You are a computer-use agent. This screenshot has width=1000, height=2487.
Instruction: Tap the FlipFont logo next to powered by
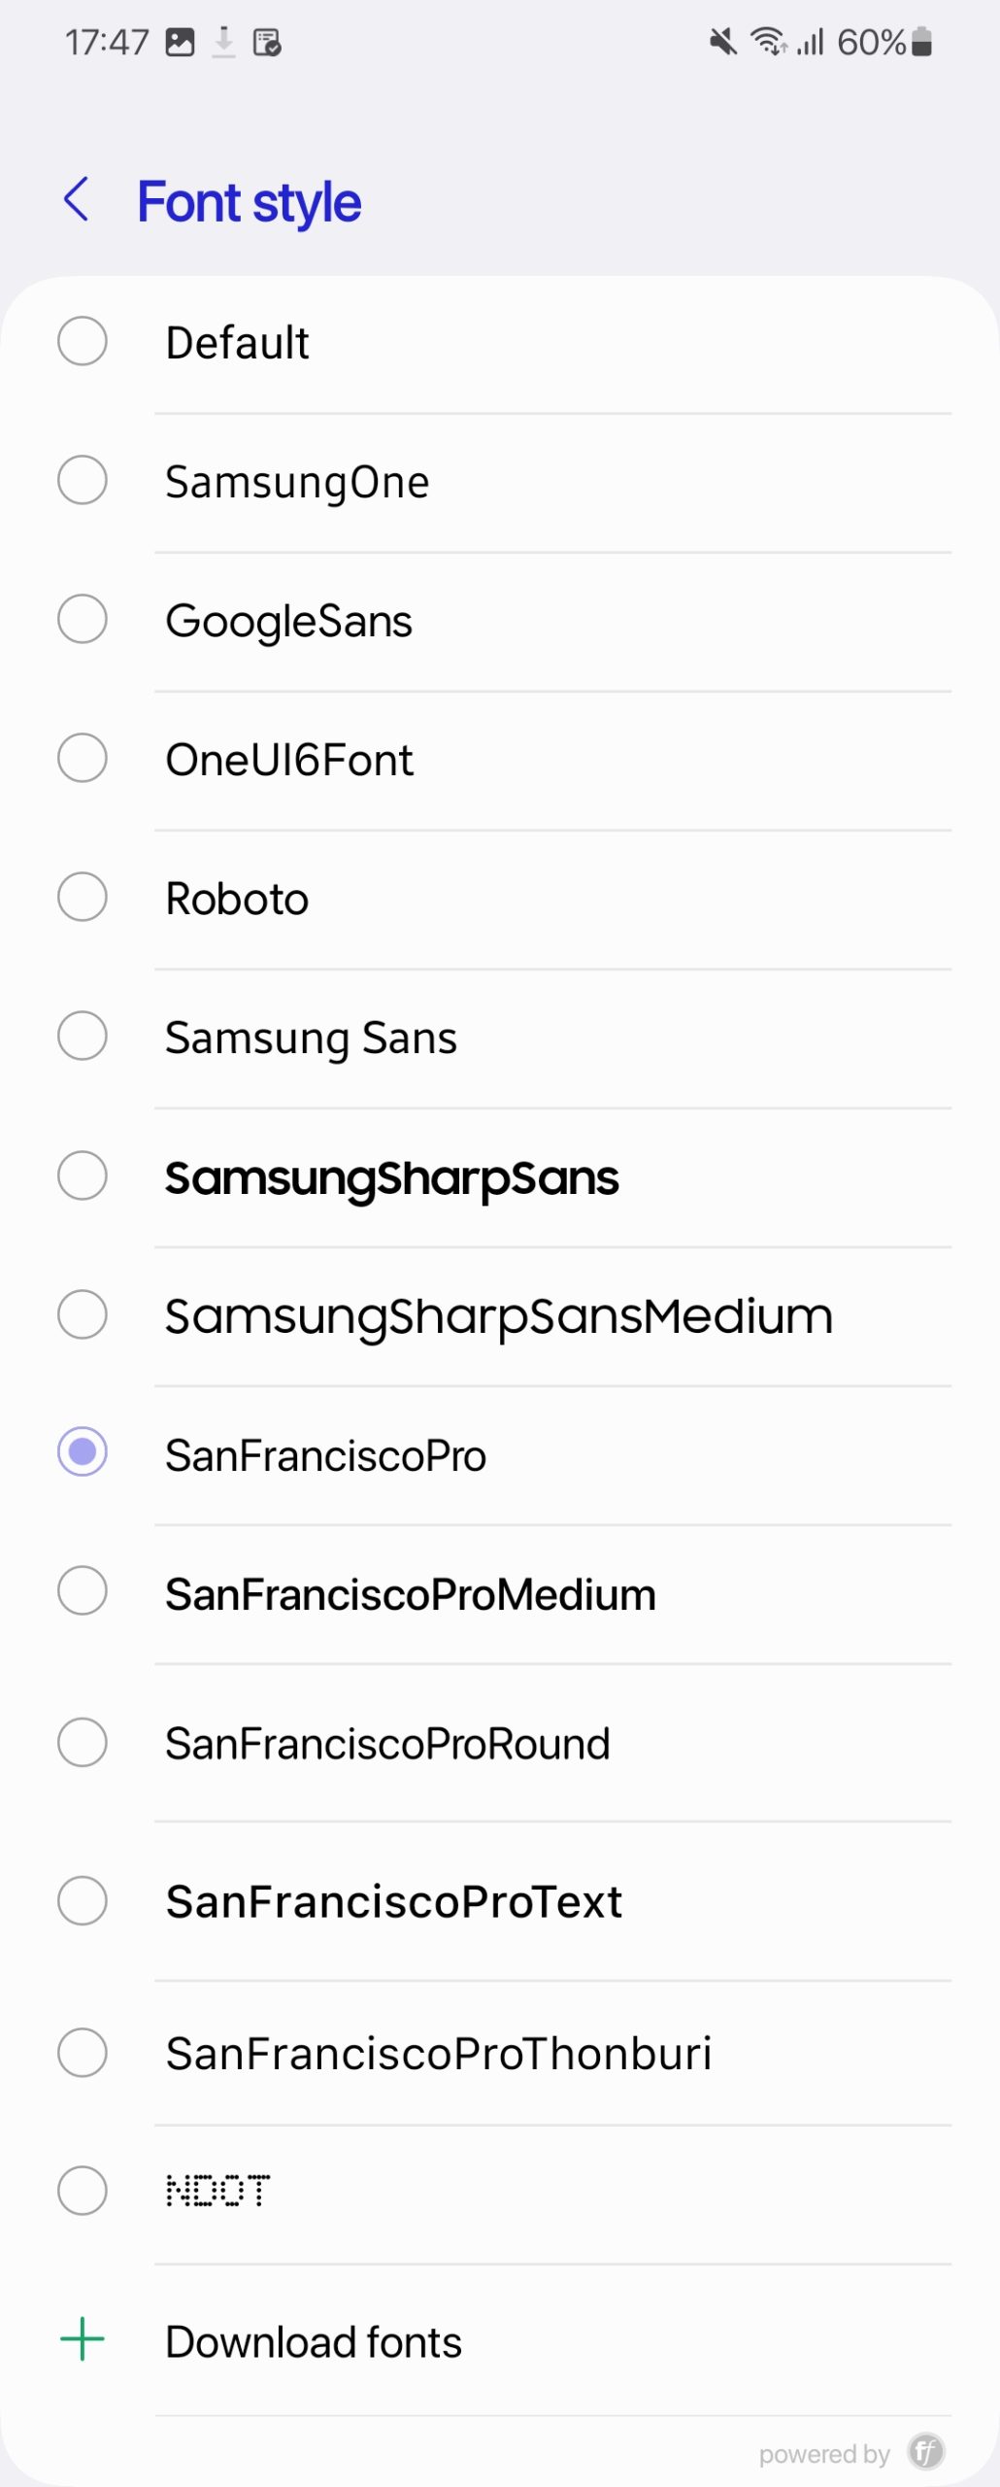click(x=926, y=2451)
